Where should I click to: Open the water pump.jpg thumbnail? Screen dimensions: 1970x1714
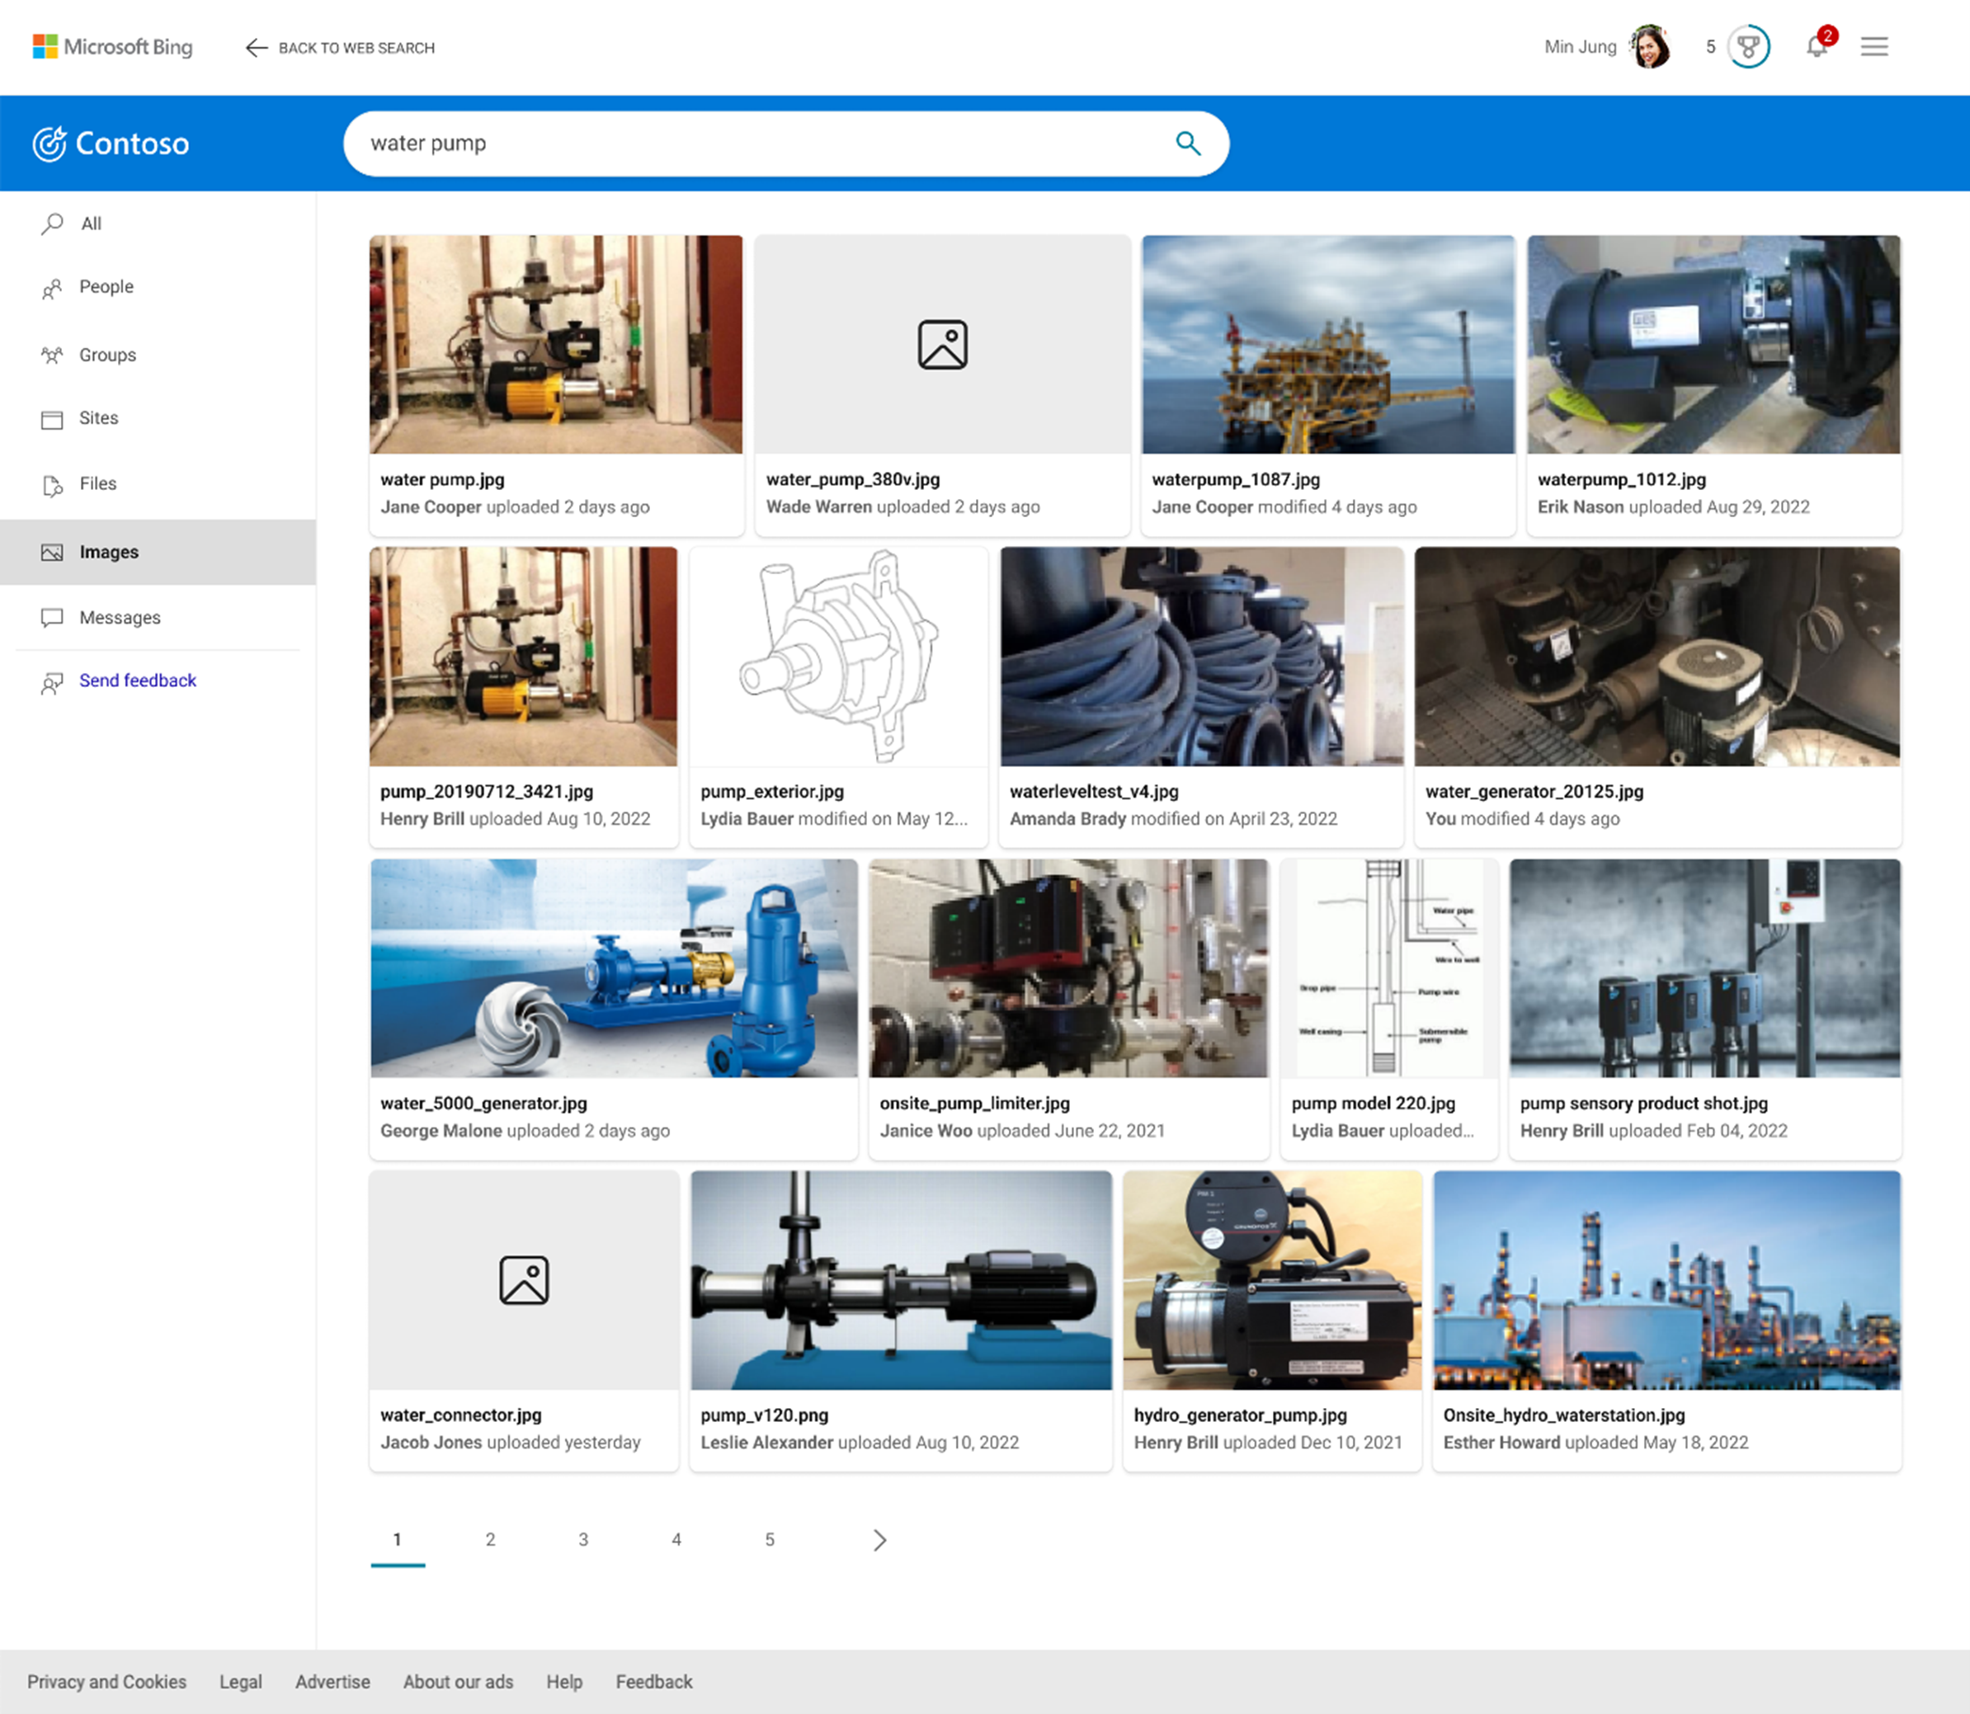click(556, 344)
